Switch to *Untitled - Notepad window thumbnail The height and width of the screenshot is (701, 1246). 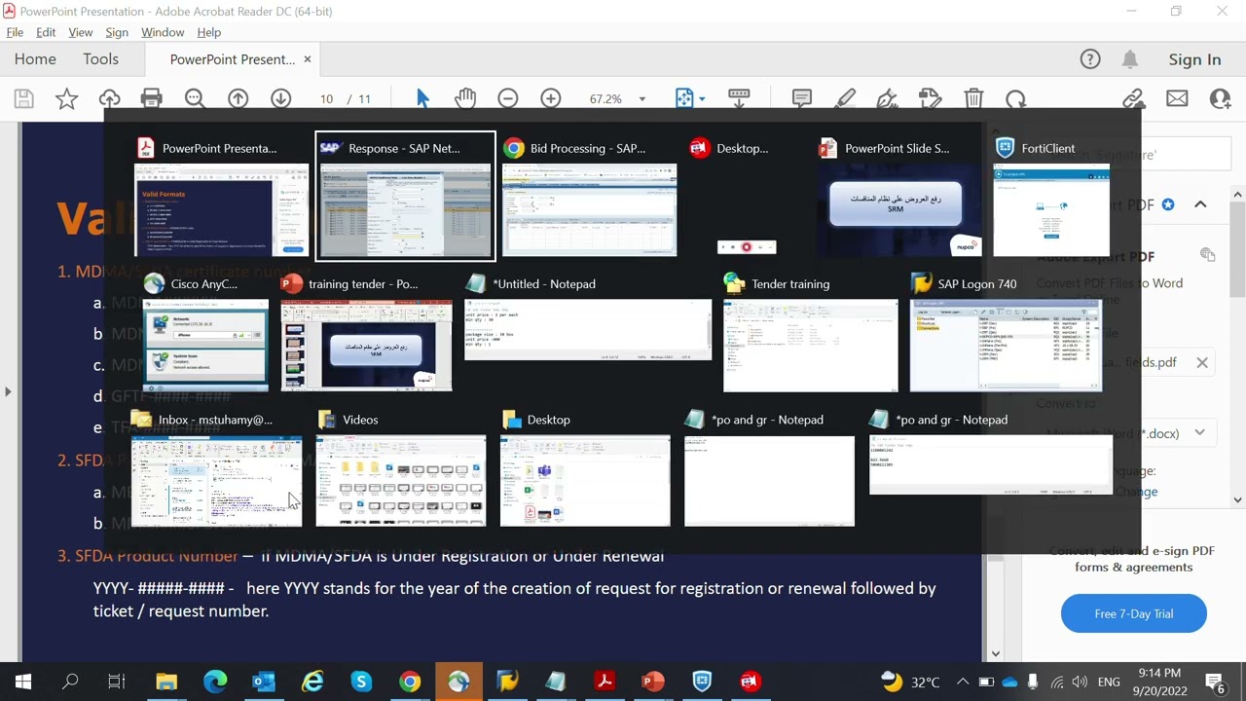pos(588,317)
